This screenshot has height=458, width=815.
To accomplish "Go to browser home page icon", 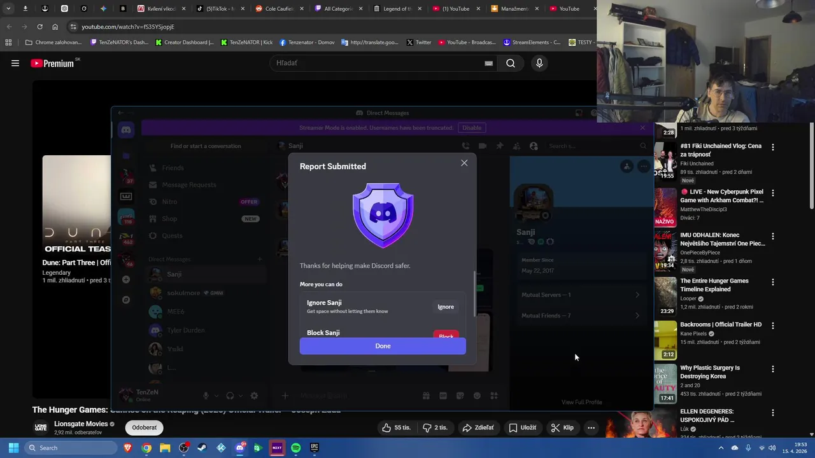I will click(55, 27).
